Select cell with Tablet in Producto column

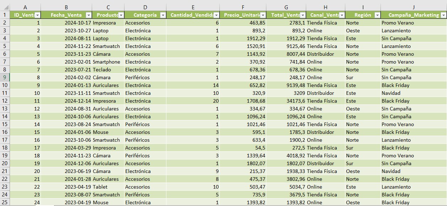[x=108, y=187]
